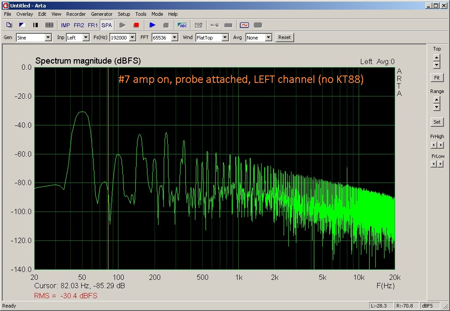This screenshot has height=311, width=450.
Task: Click the Arta icon in title bar
Action: pos(6,5)
